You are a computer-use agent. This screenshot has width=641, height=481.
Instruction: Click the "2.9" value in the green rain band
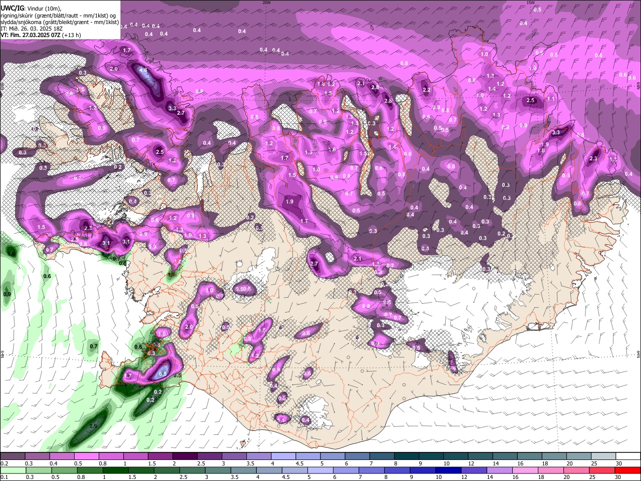tap(93, 426)
